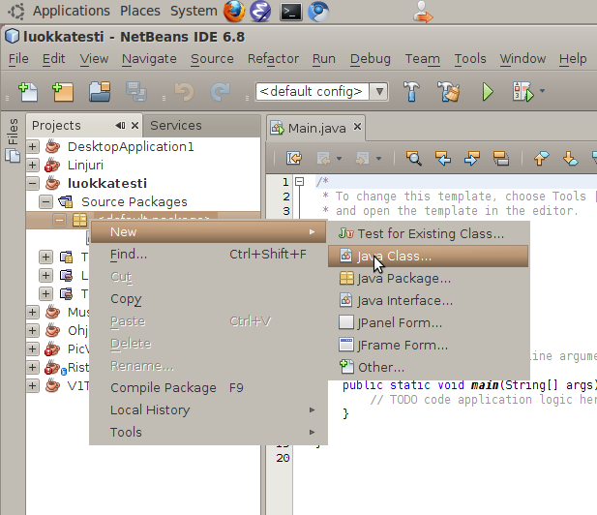The height and width of the screenshot is (515, 597).
Task: Choose Other from New submenu
Action: pos(428,367)
